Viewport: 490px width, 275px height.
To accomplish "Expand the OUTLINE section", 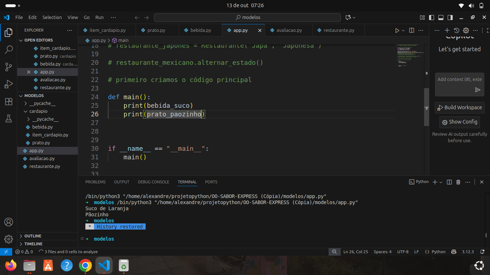I will [x=33, y=236].
